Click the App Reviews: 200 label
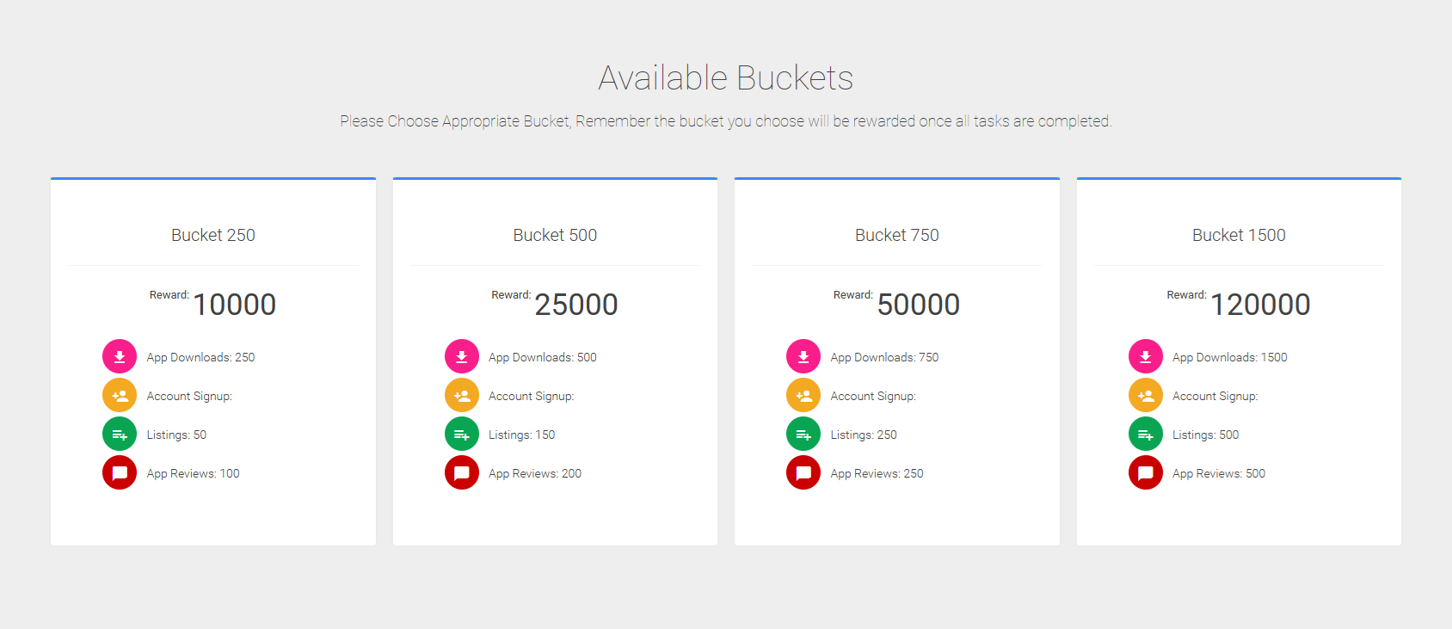Screen dimensions: 1452x629 [x=535, y=473]
